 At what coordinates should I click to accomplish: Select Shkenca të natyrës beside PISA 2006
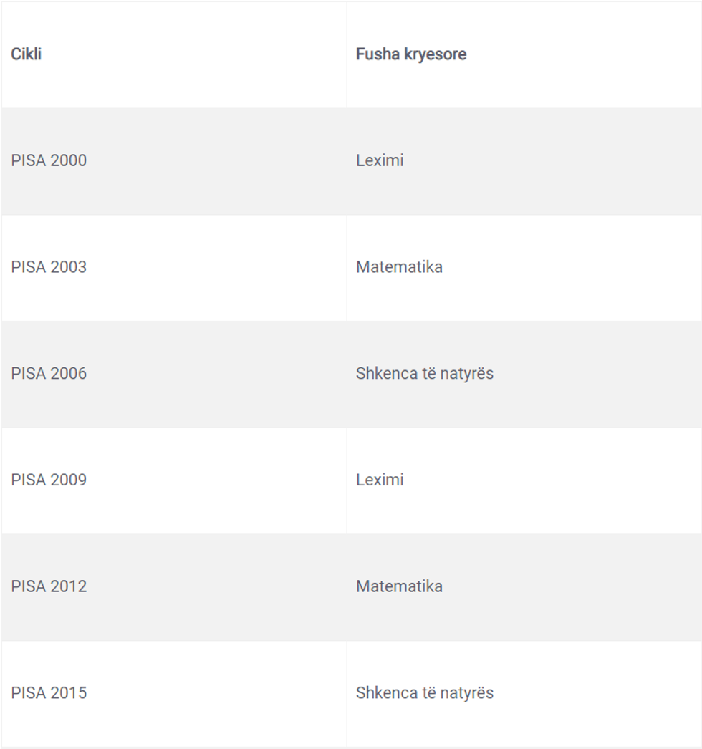coord(425,374)
